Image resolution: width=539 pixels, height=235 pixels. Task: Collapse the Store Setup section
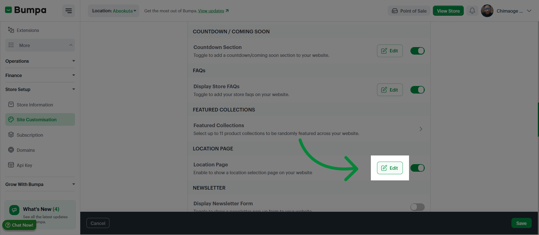(40, 89)
